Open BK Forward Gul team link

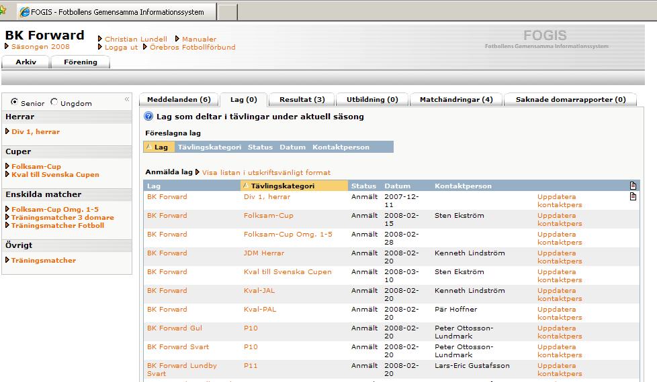[x=174, y=328]
